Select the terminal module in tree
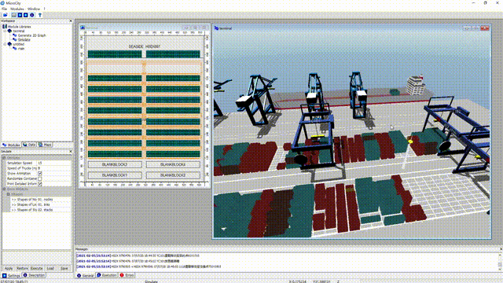Image resolution: width=503 pixels, height=283 pixels. [x=19, y=31]
